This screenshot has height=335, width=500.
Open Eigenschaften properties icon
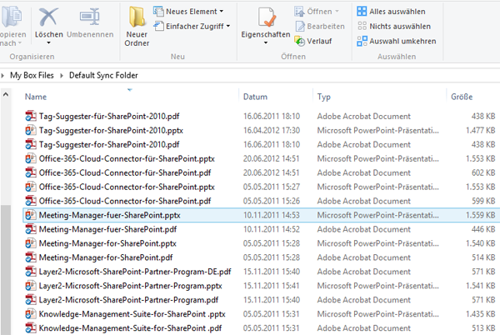(265, 20)
